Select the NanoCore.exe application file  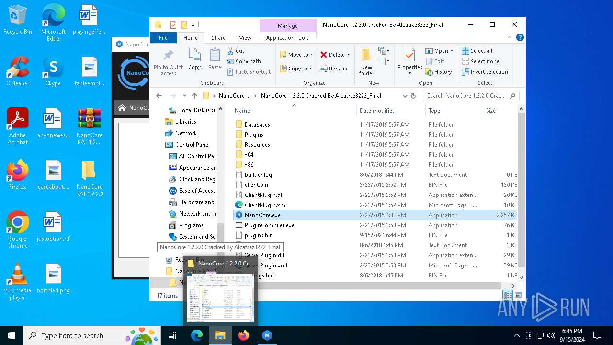click(x=375, y=215)
